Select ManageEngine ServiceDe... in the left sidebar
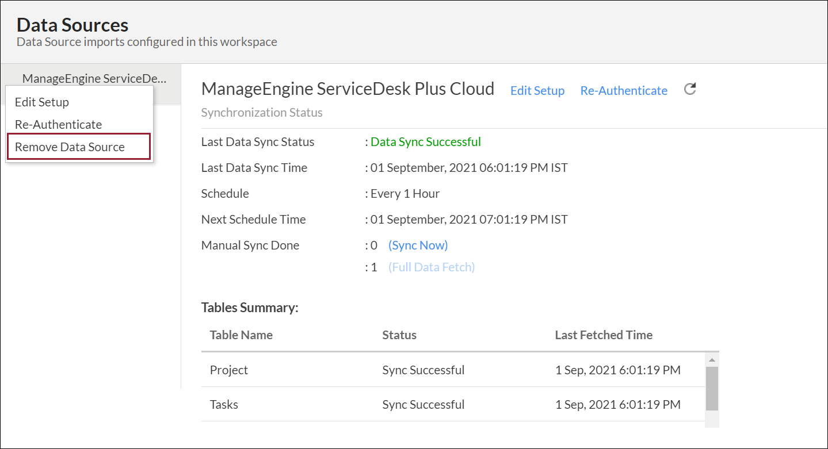The width and height of the screenshot is (828, 449). [x=94, y=79]
